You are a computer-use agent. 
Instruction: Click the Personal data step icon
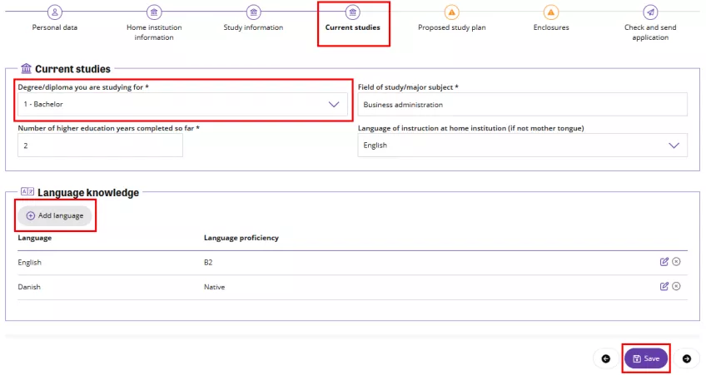coord(55,12)
